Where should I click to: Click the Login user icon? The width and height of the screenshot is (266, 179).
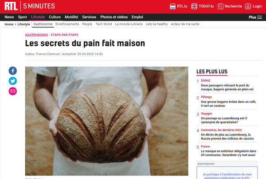(248, 7)
